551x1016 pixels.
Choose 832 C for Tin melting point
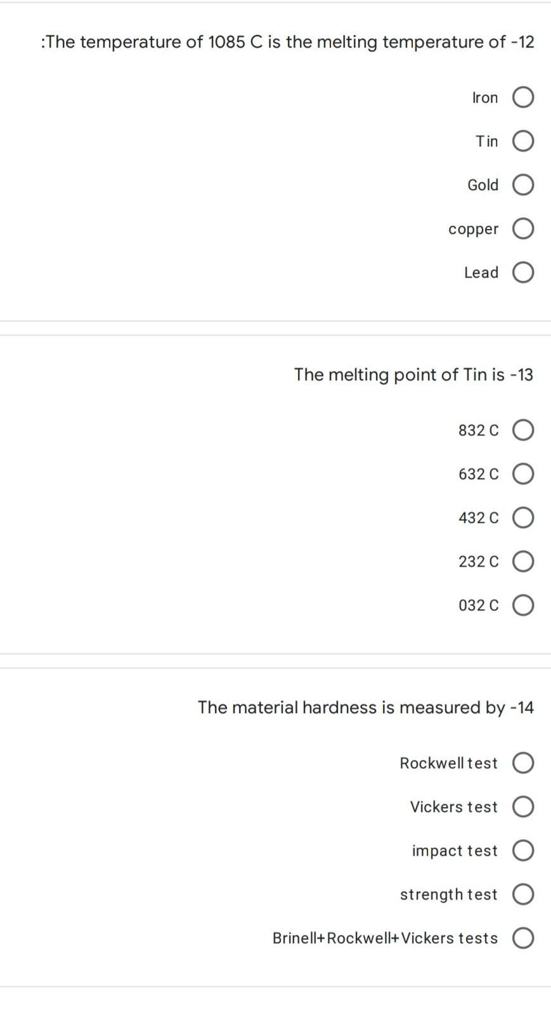pos(522,430)
